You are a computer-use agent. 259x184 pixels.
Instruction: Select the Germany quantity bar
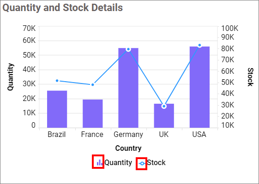[x=128, y=88]
